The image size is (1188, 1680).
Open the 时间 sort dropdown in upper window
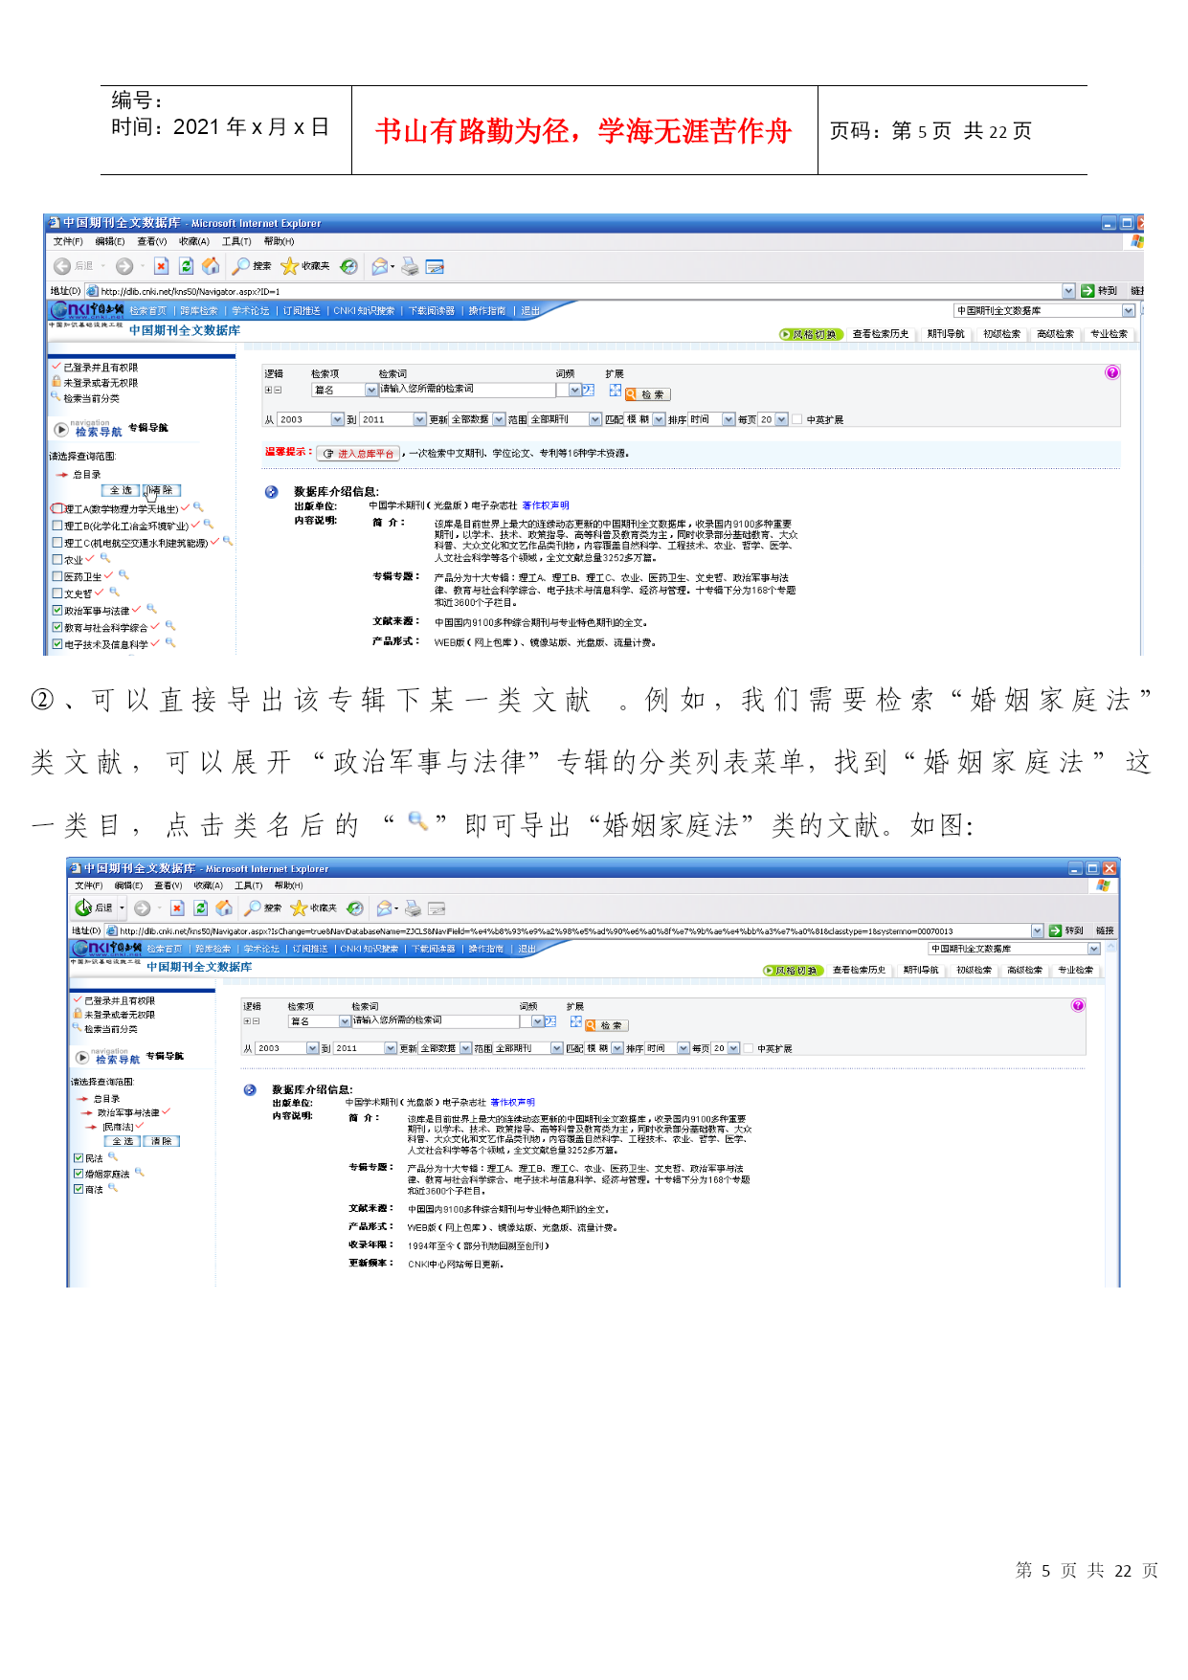pyautogui.click(x=728, y=419)
